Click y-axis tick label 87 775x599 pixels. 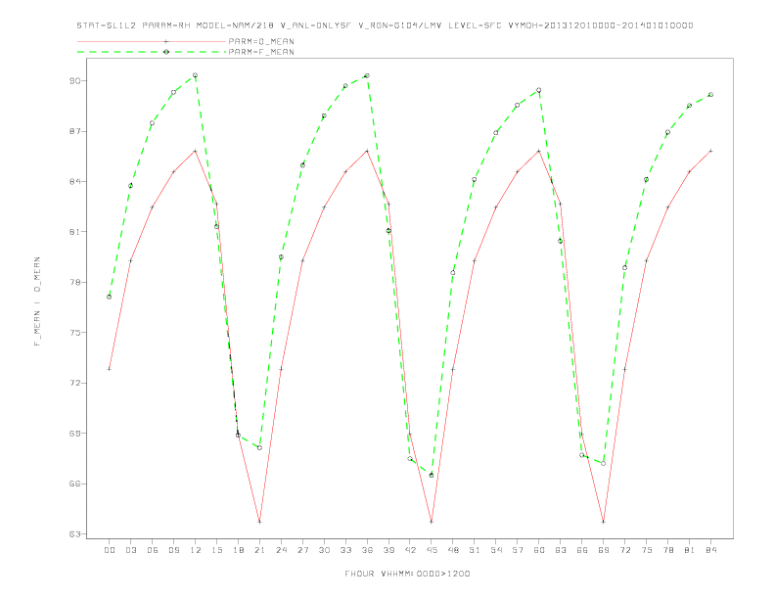coord(77,131)
